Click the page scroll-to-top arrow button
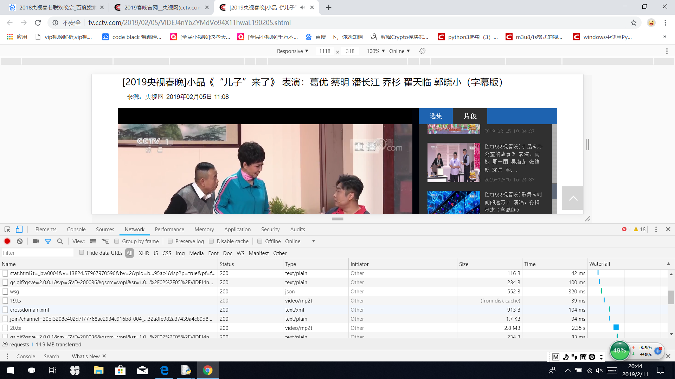675x379 pixels. click(573, 198)
